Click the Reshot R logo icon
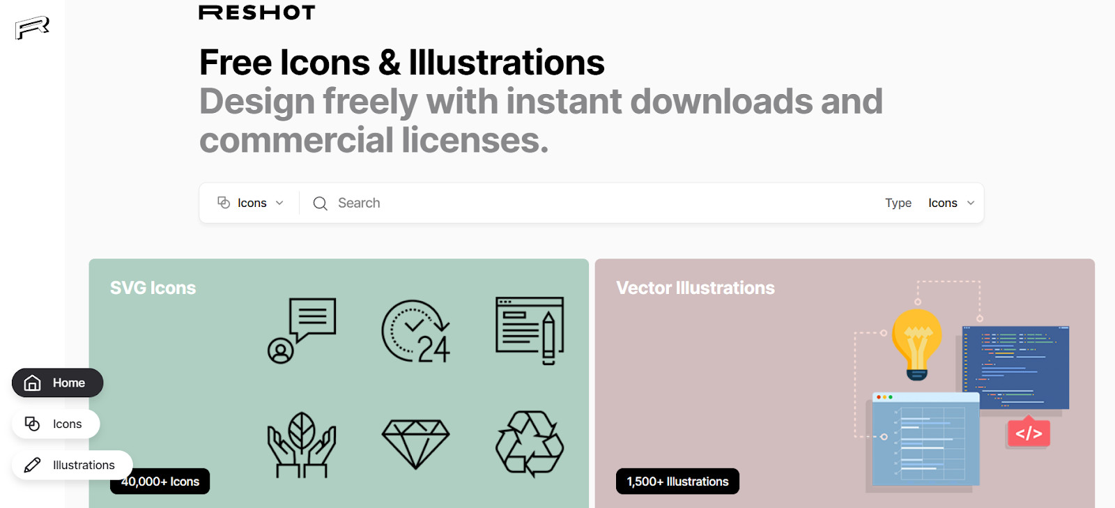The height and width of the screenshot is (508, 1115). 32,28
